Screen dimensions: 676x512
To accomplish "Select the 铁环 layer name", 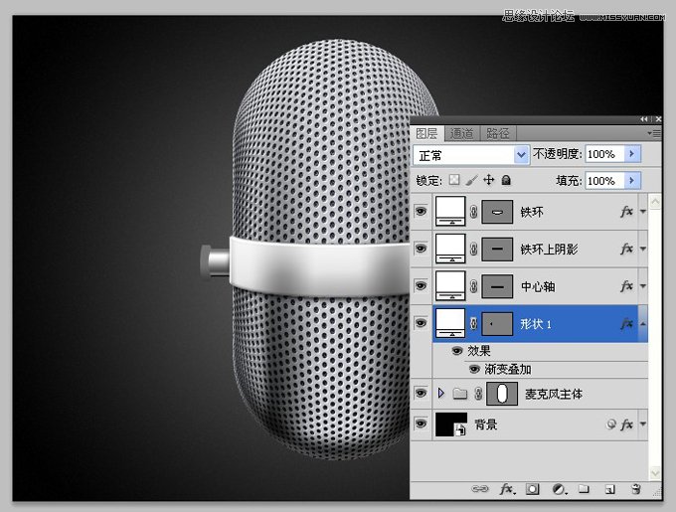I will (532, 212).
